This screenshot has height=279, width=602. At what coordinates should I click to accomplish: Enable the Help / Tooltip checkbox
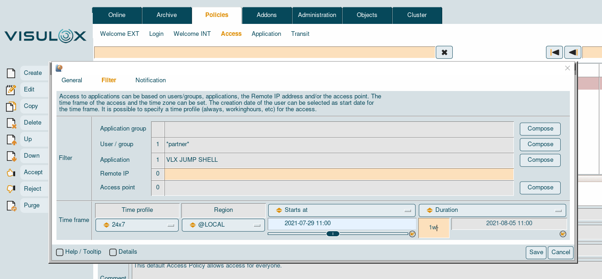pos(60,252)
